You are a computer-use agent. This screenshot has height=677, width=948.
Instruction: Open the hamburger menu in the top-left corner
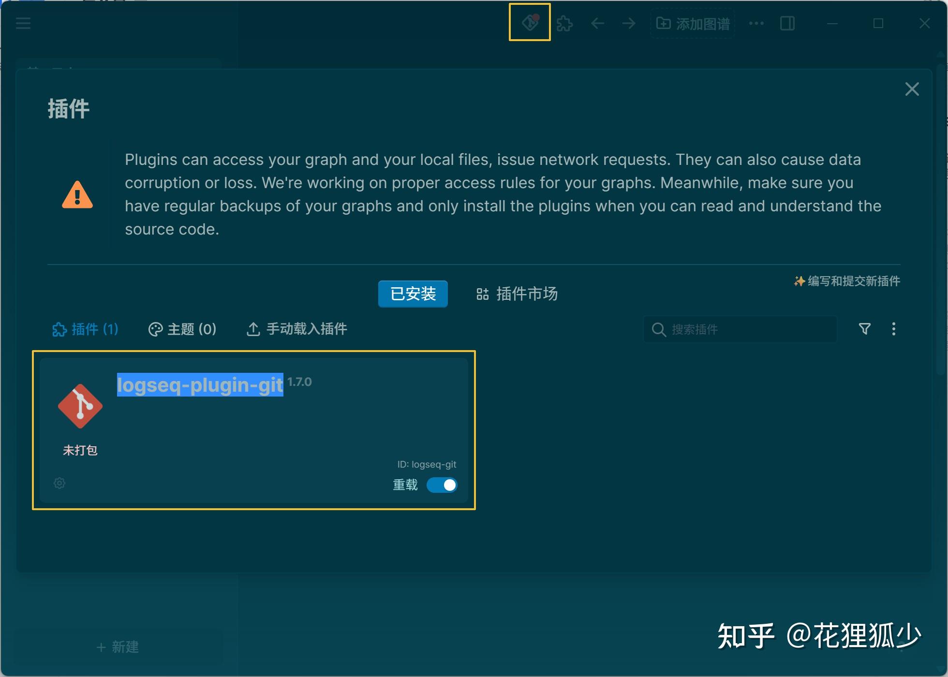click(x=23, y=23)
